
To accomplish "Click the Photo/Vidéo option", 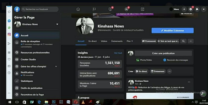I will click(x=144, y=60).
